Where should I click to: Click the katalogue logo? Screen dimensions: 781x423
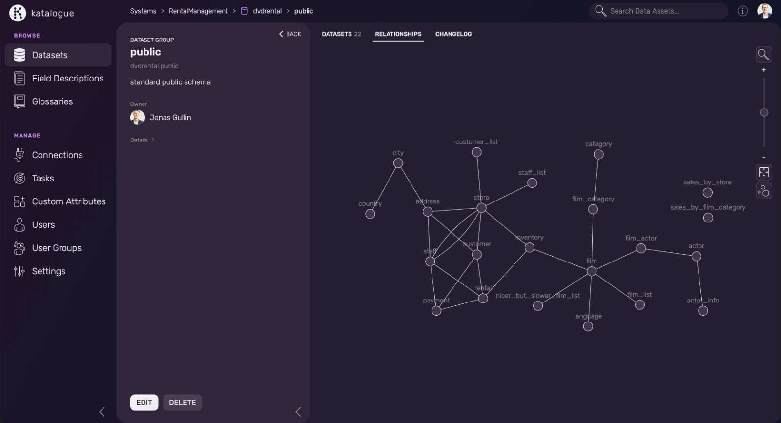[41, 13]
